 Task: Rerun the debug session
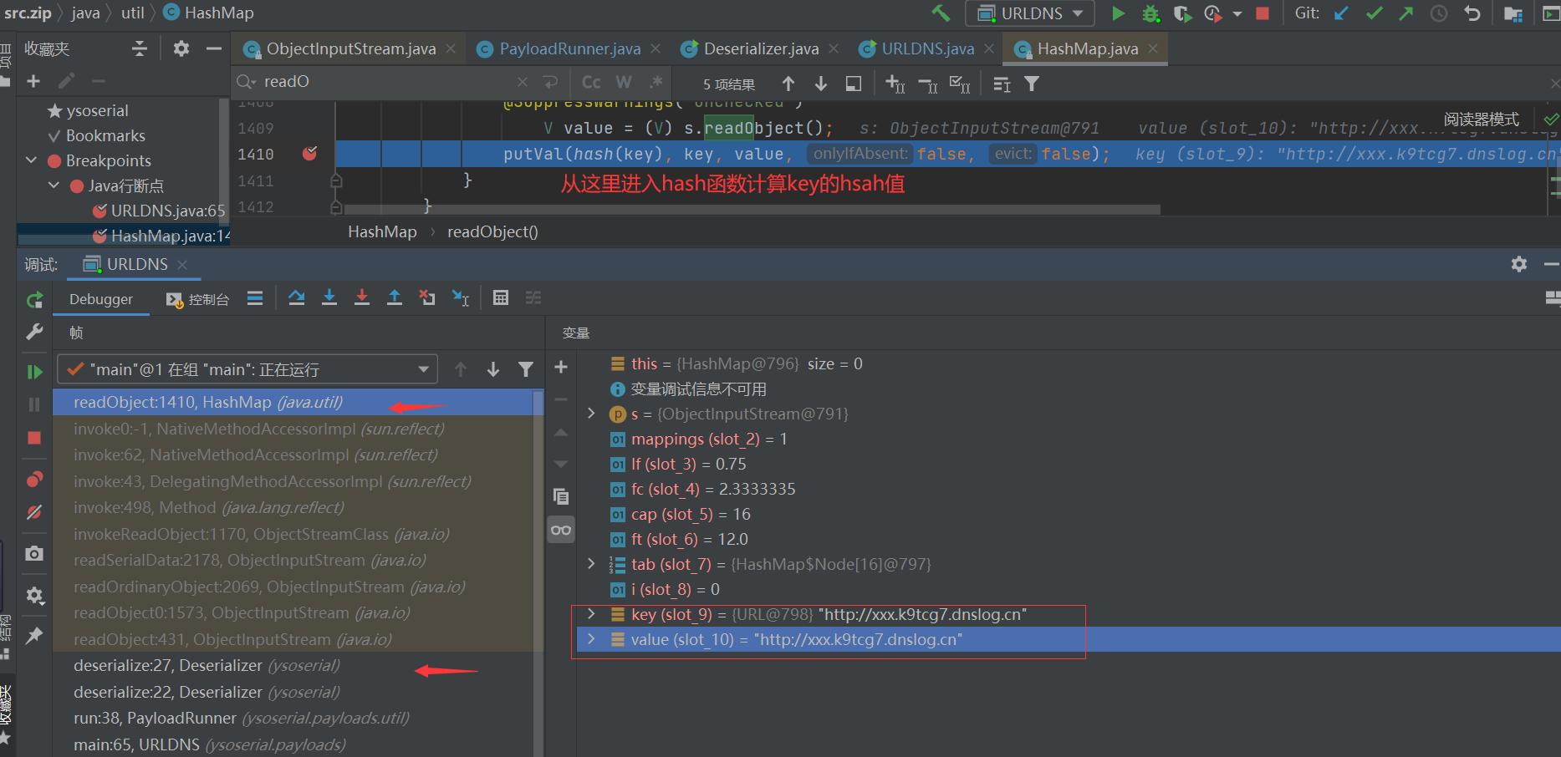pos(34,300)
